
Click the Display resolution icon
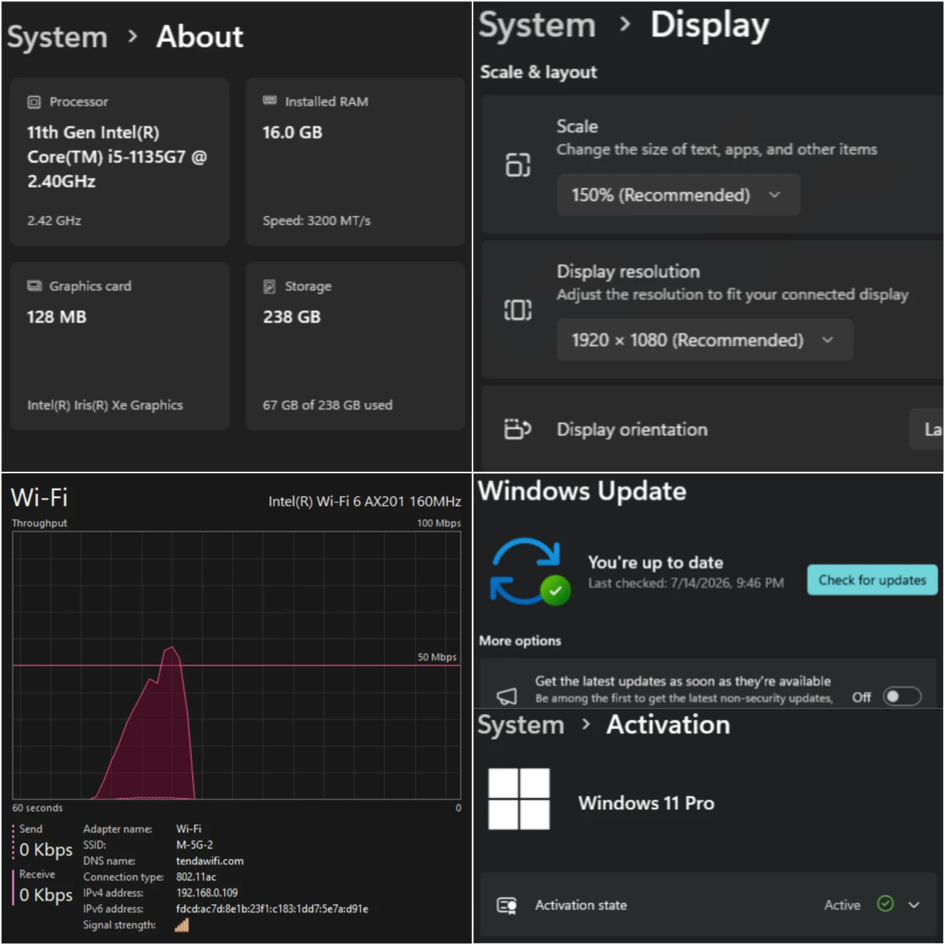click(x=518, y=310)
